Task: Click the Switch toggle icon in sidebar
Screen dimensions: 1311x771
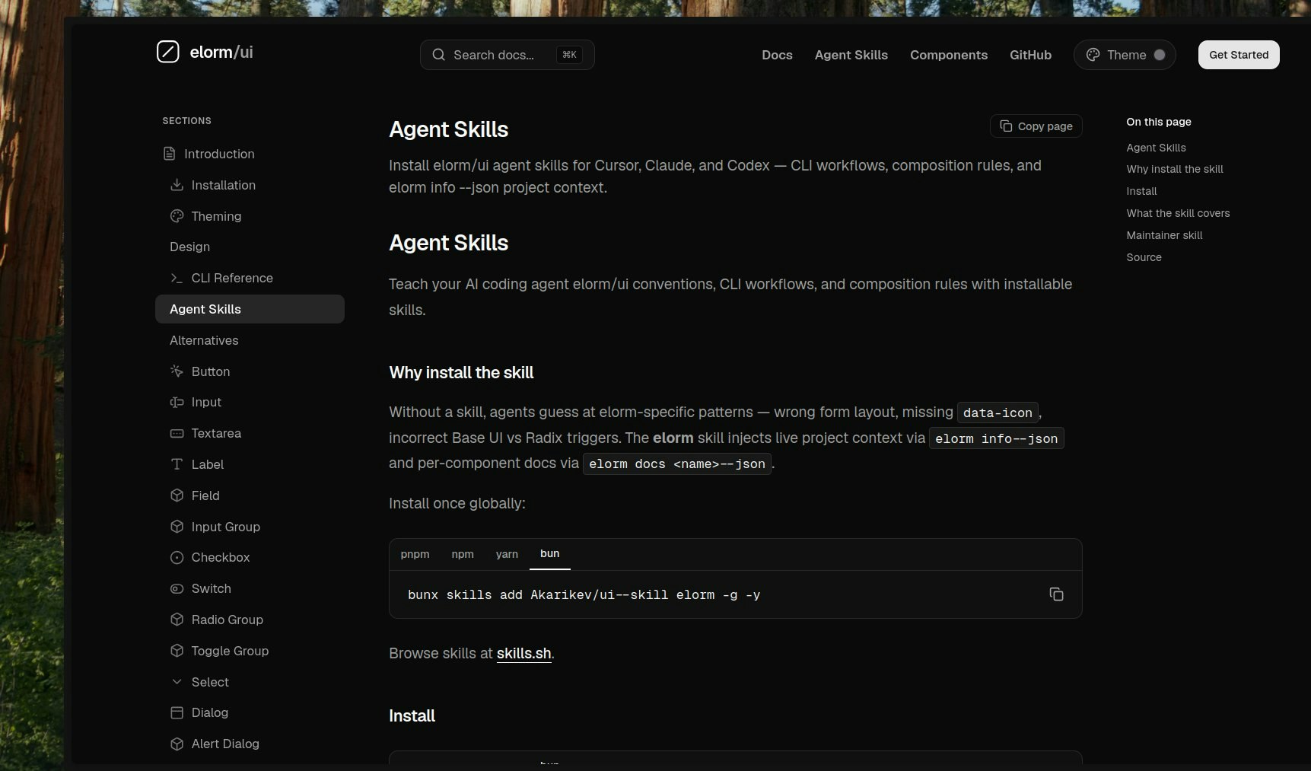Action: coord(177,588)
